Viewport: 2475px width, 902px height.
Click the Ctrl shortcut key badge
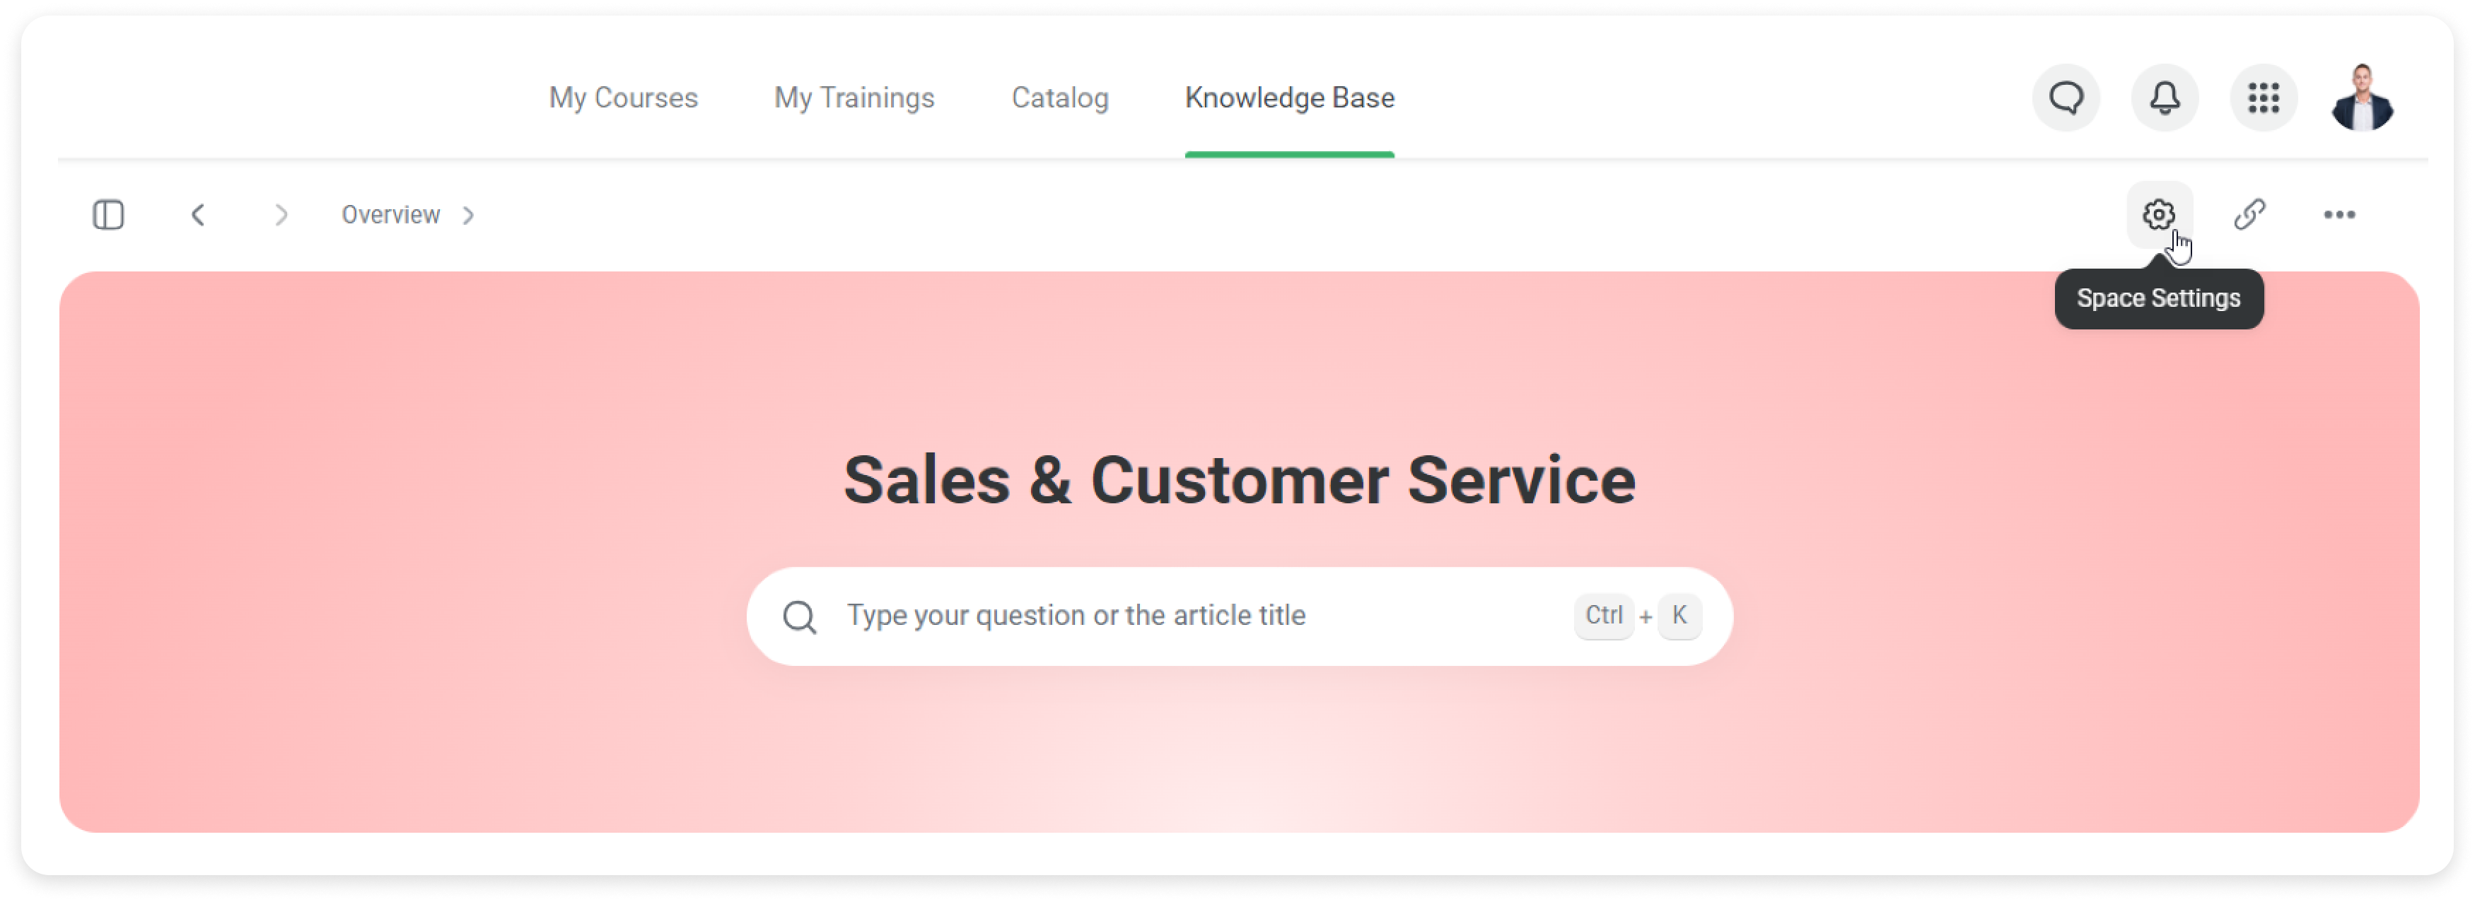coord(1602,615)
